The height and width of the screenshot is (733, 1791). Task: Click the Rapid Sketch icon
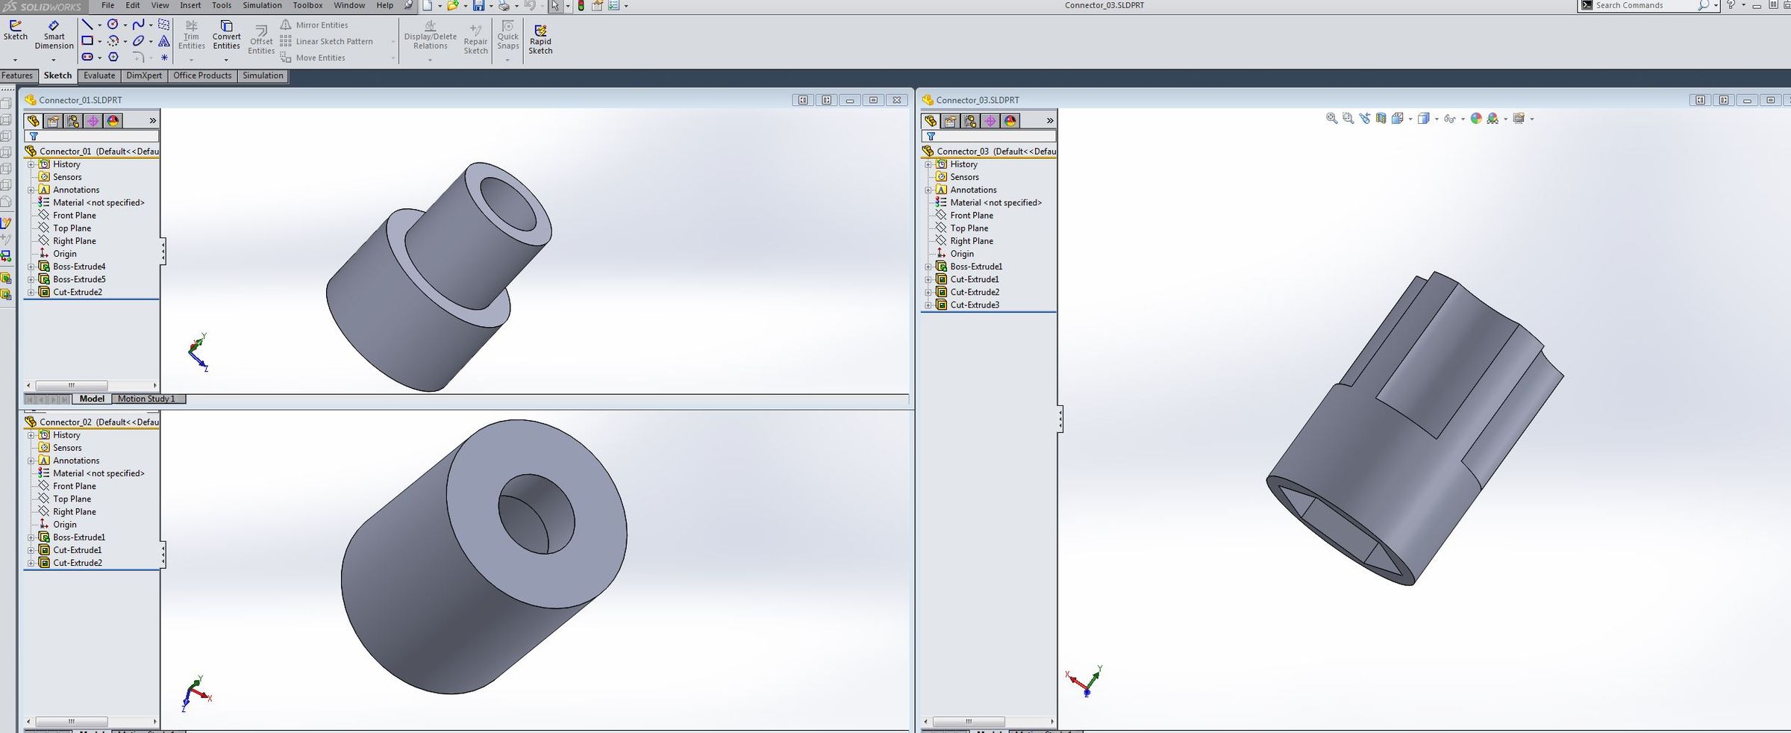point(540,40)
